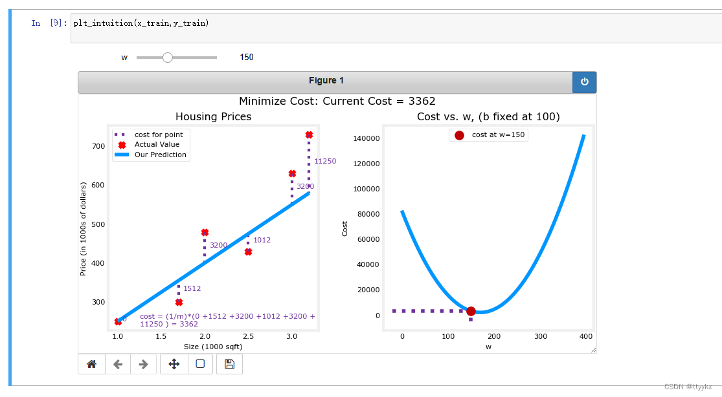The height and width of the screenshot is (397, 722).
Task: Click the 'Cost vs. w, (b fixed at 100)' title
Action: (488, 116)
